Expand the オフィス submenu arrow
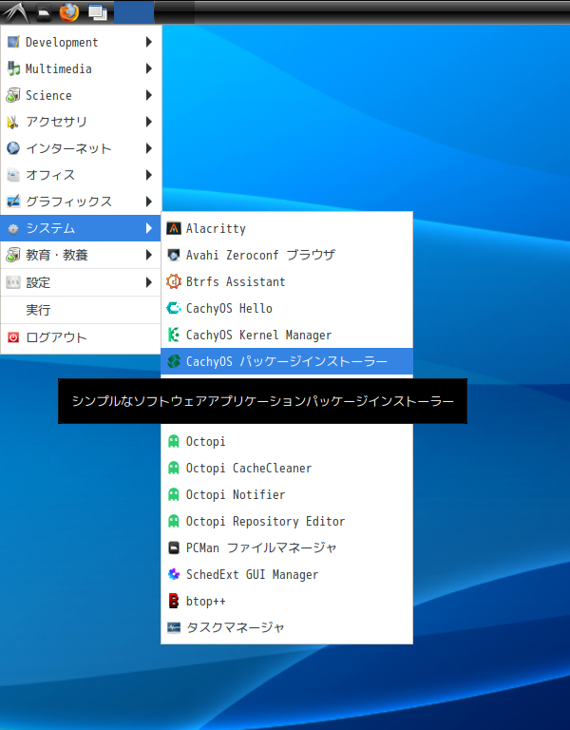 [149, 175]
